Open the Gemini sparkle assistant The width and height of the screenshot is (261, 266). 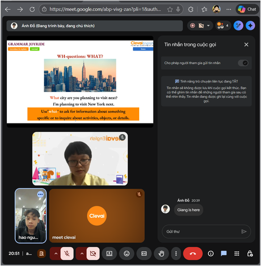coord(250,26)
